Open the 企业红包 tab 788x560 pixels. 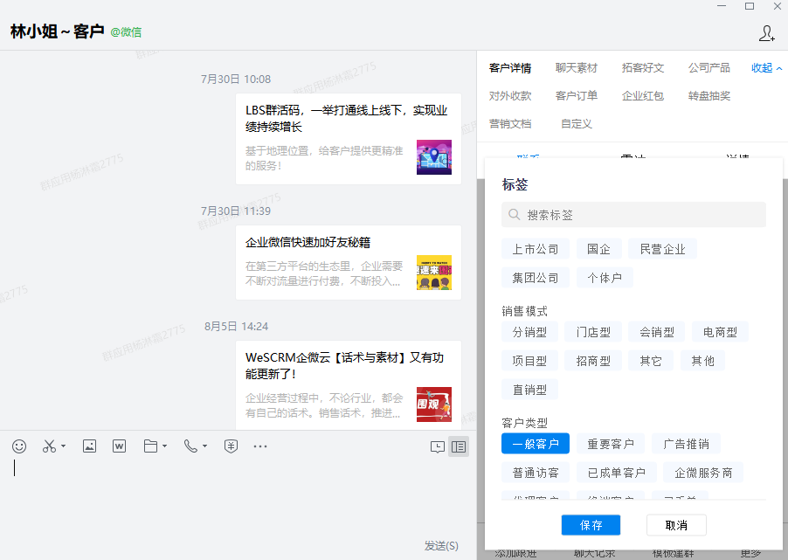pyautogui.click(x=643, y=96)
